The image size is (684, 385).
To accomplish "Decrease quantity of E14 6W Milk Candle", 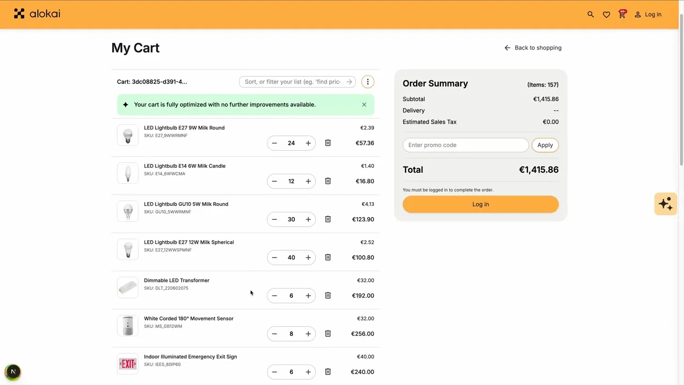I will click(275, 181).
